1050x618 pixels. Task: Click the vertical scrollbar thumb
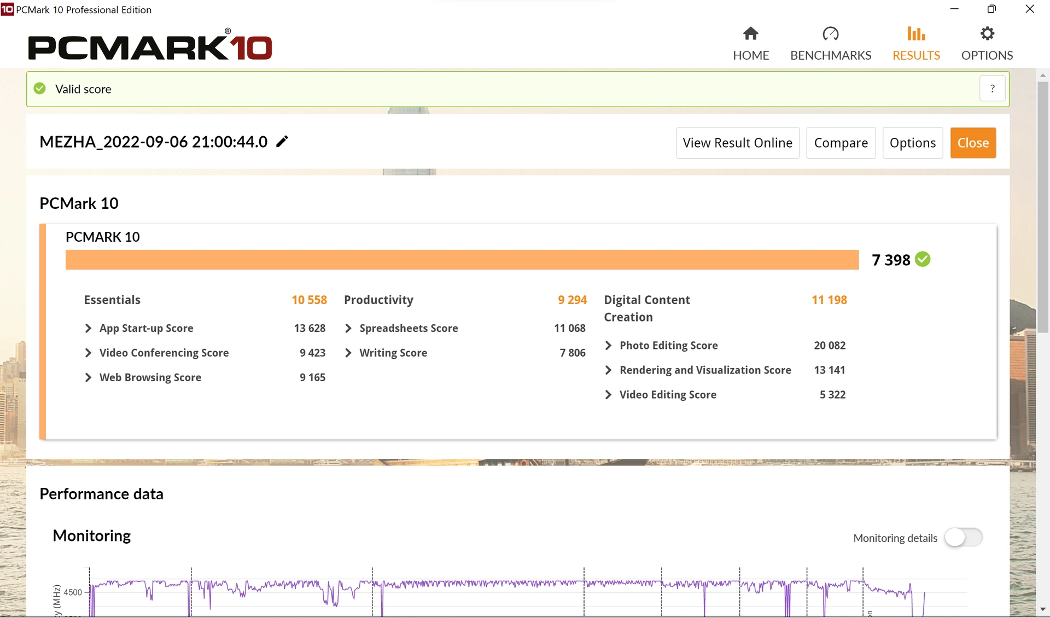point(1043,207)
